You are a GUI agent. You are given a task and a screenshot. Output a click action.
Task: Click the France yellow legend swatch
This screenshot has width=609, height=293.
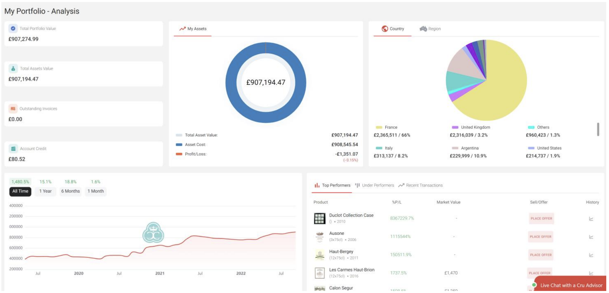click(379, 127)
